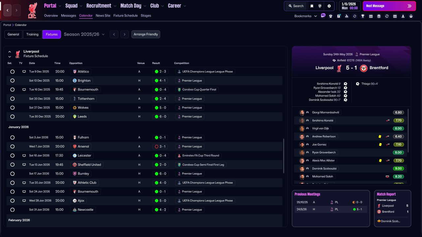The image size is (422, 237).
Task: Select the radio button for the Brighton fixture
Action: pos(13,81)
